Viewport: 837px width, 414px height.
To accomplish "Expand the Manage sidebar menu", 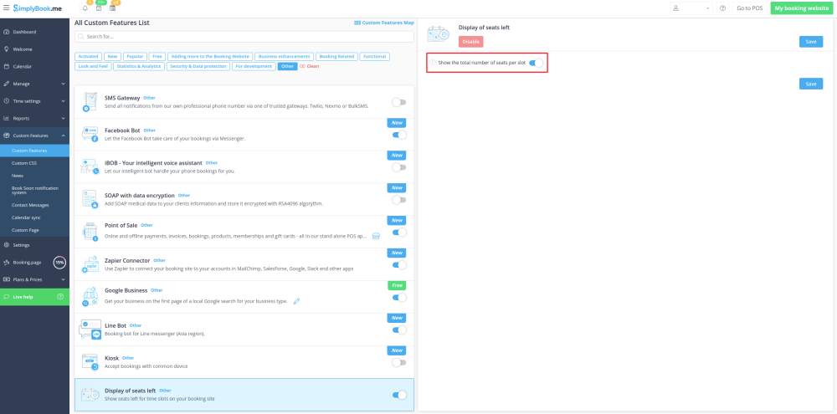I will (34, 84).
